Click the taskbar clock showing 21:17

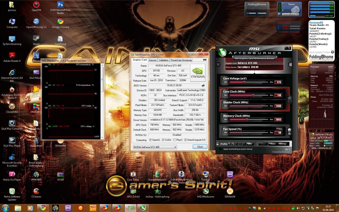click(x=328, y=208)
